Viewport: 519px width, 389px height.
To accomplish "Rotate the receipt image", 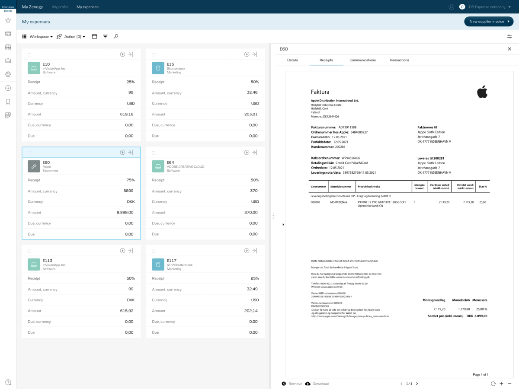I will 493,384.
